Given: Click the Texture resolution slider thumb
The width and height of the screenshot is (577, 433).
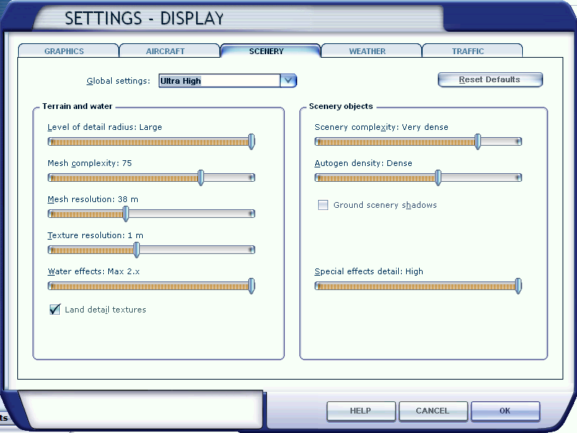Looking at the screenshot, I should pos(136,250).
